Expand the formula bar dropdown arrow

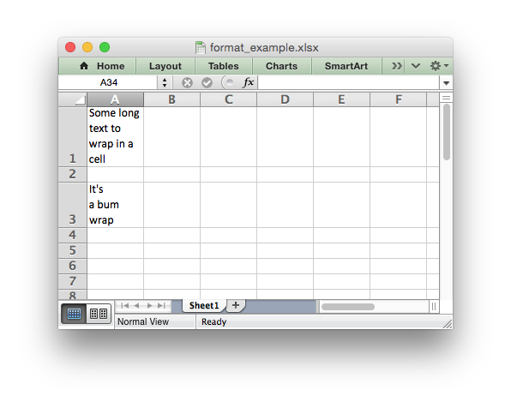[x=446, y=83]
